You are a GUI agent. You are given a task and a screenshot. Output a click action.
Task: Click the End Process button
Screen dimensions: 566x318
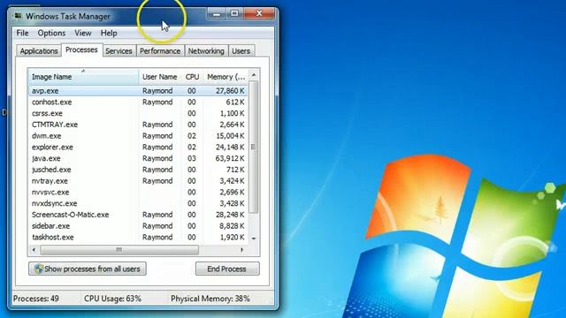point(227,269)
